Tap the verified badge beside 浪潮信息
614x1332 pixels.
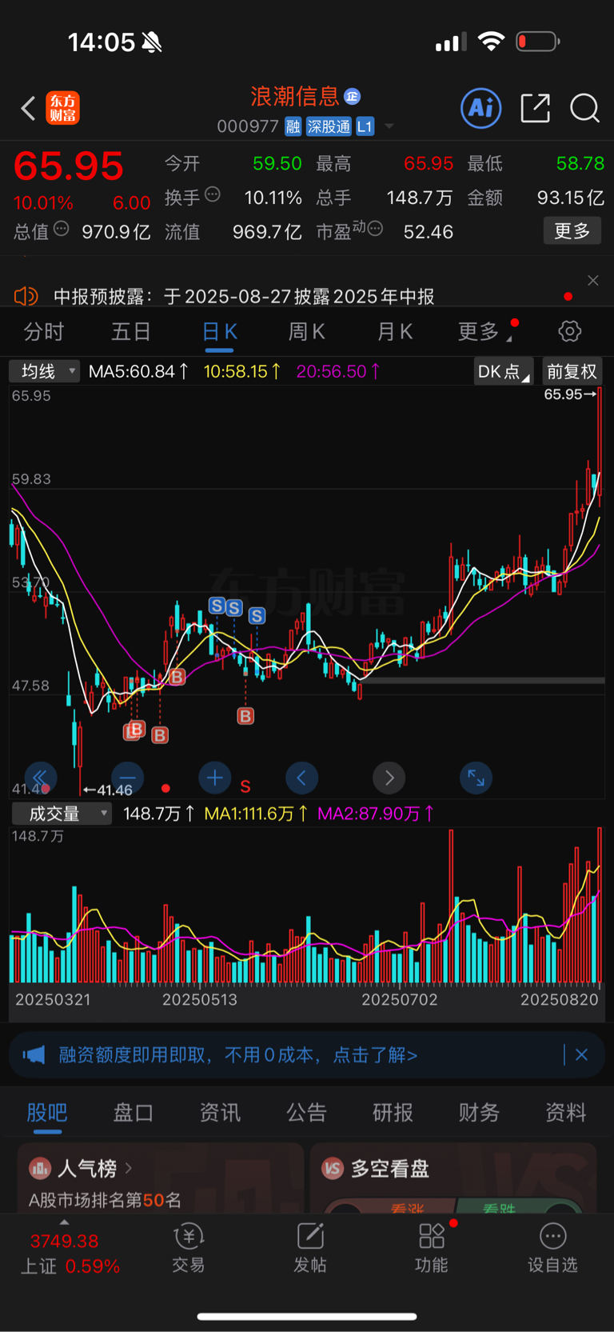coord(352,97)
